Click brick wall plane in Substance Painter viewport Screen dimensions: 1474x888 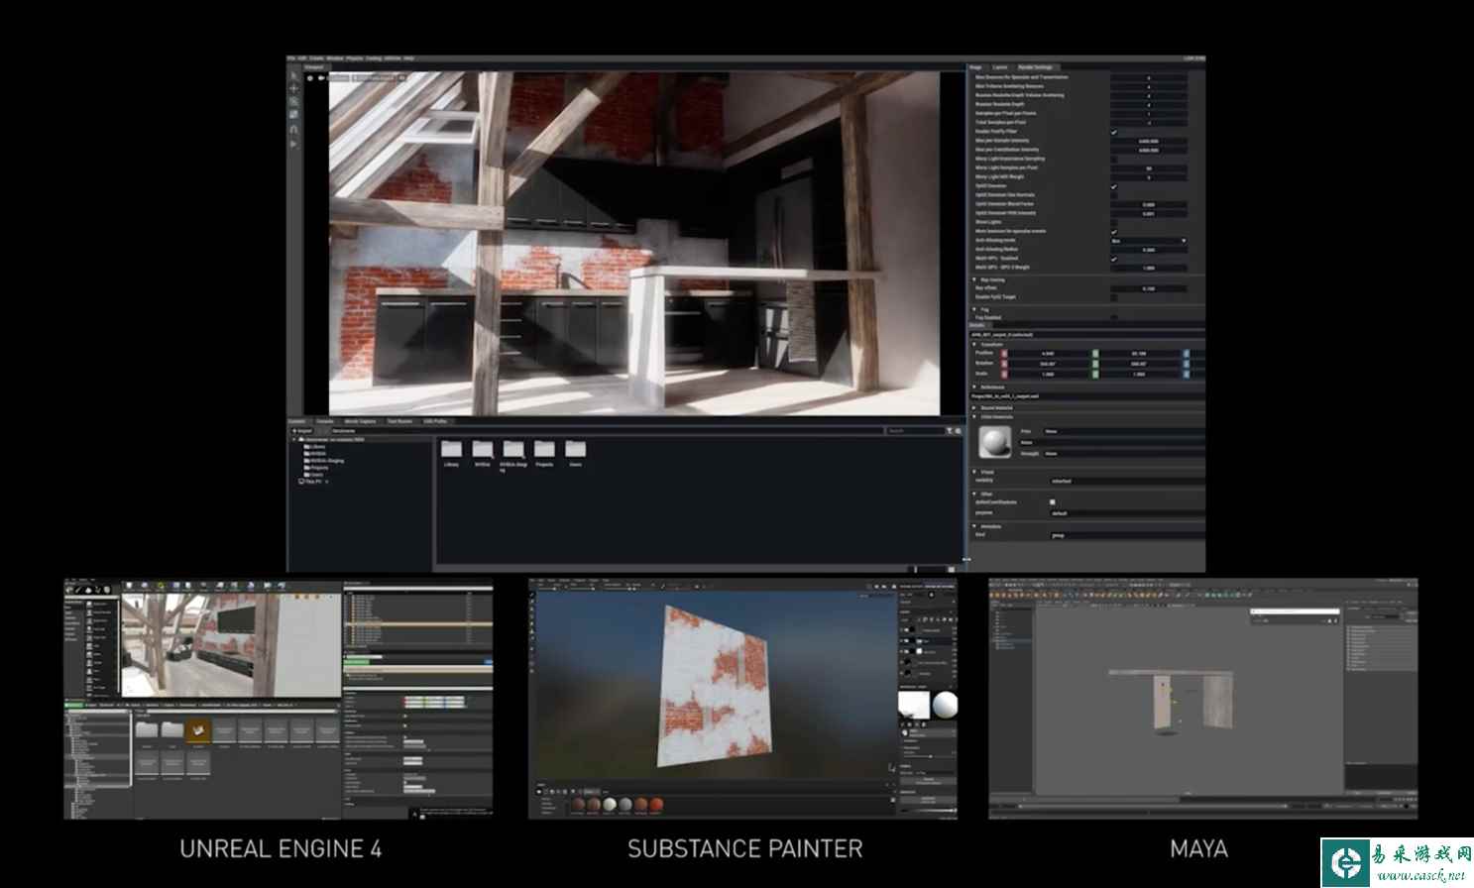(x=713, y=686)
